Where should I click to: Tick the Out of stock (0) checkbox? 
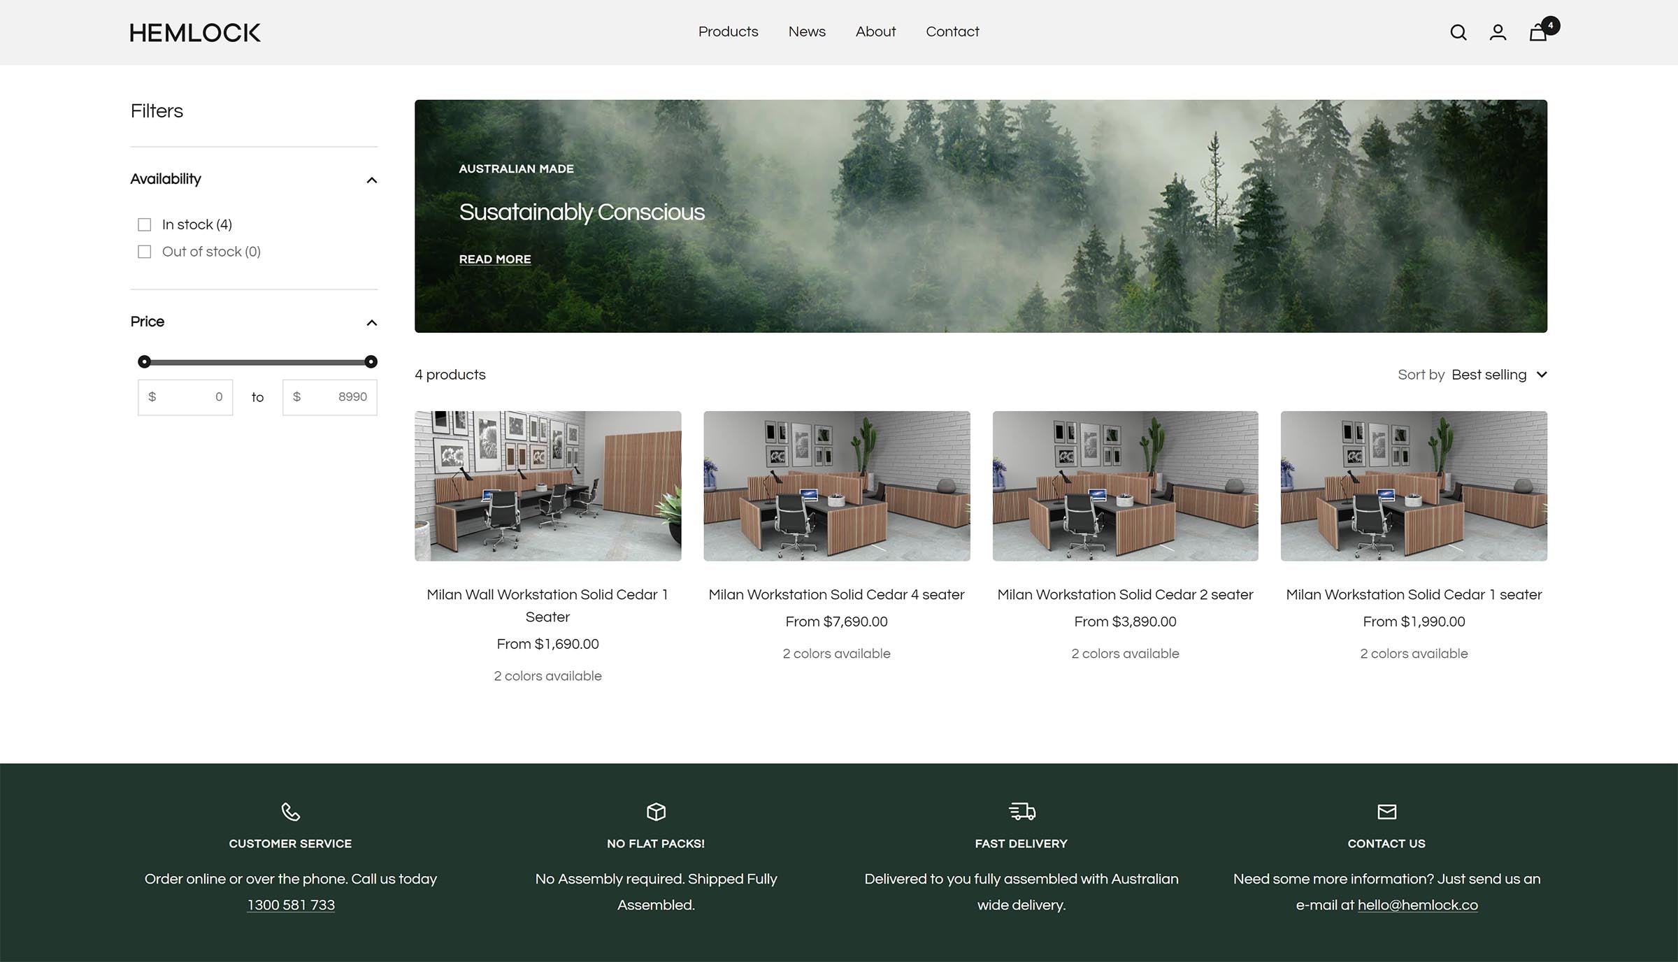145,252
